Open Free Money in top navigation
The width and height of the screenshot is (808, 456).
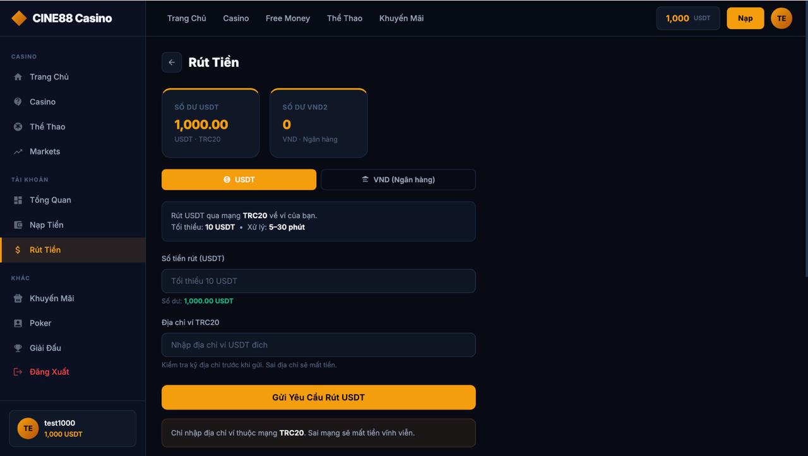click(x=288, y=18)
